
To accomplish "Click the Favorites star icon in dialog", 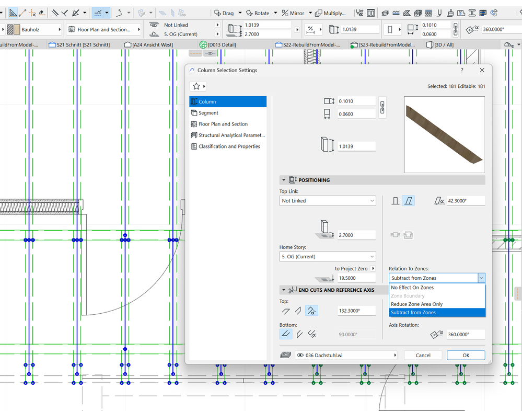I will point(196,86).
